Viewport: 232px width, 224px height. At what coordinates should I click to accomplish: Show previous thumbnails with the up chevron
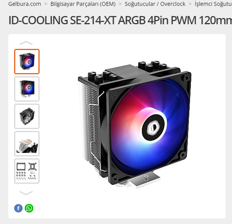26,43
